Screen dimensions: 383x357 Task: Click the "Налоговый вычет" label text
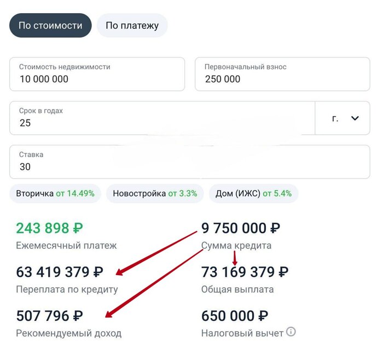pos(242,333)
